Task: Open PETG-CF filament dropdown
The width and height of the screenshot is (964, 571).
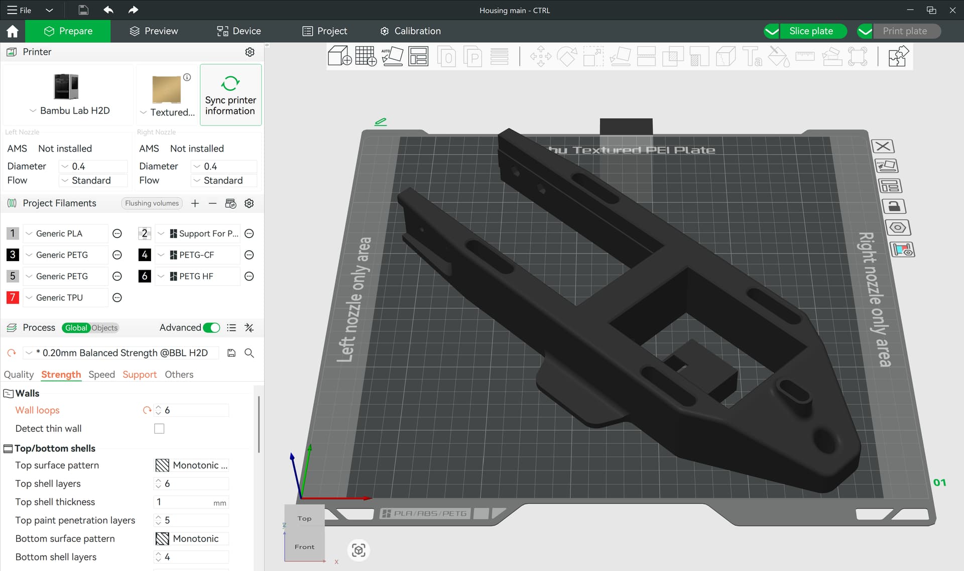Action: pos(198,255)
